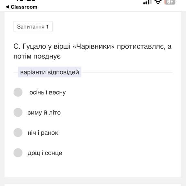Viewport: 186px width, 186px height.
Task: Choose answer text зиму й літо
Action: pos(44,112)
